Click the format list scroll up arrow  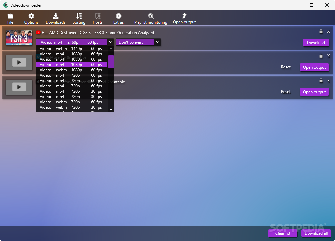click(x=111, y=49)
